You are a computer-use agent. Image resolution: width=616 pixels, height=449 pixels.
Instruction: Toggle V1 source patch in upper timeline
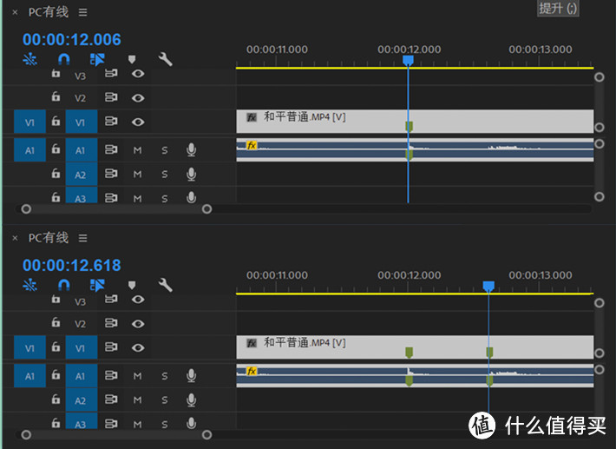click(x=29, y=122)
